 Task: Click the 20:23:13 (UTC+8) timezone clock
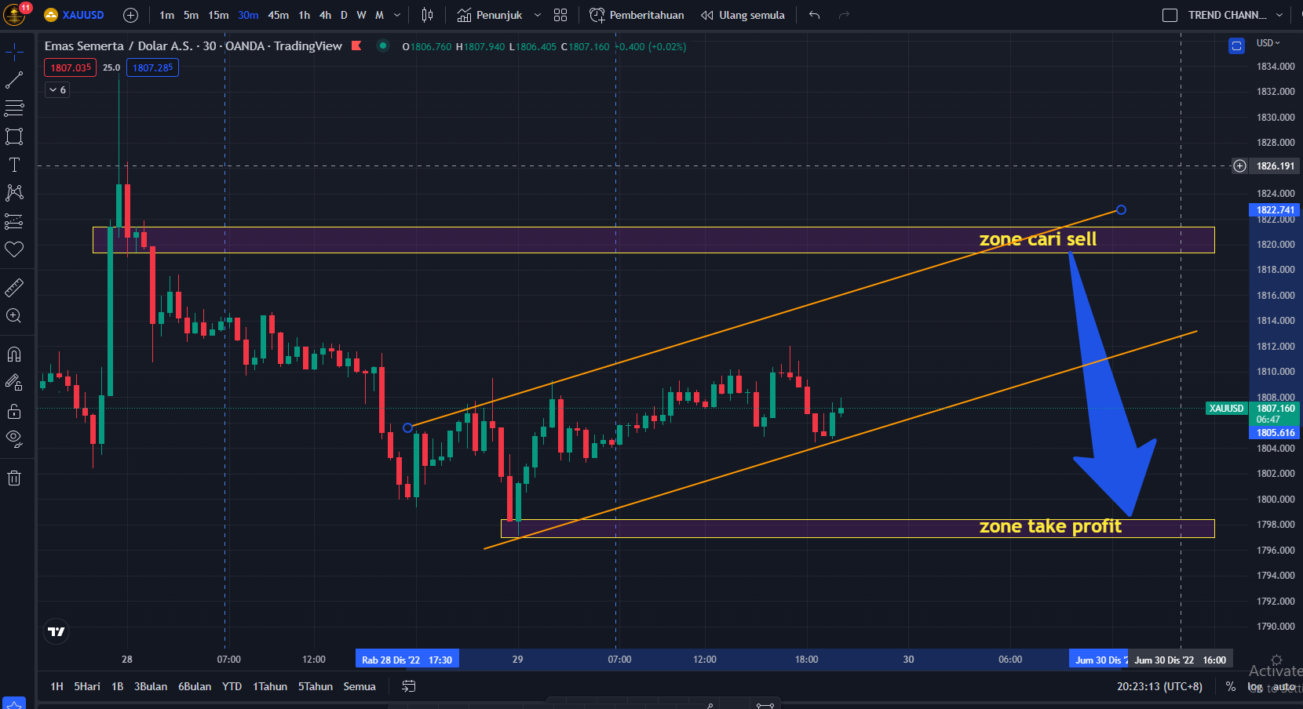(x=1159, y=686)
